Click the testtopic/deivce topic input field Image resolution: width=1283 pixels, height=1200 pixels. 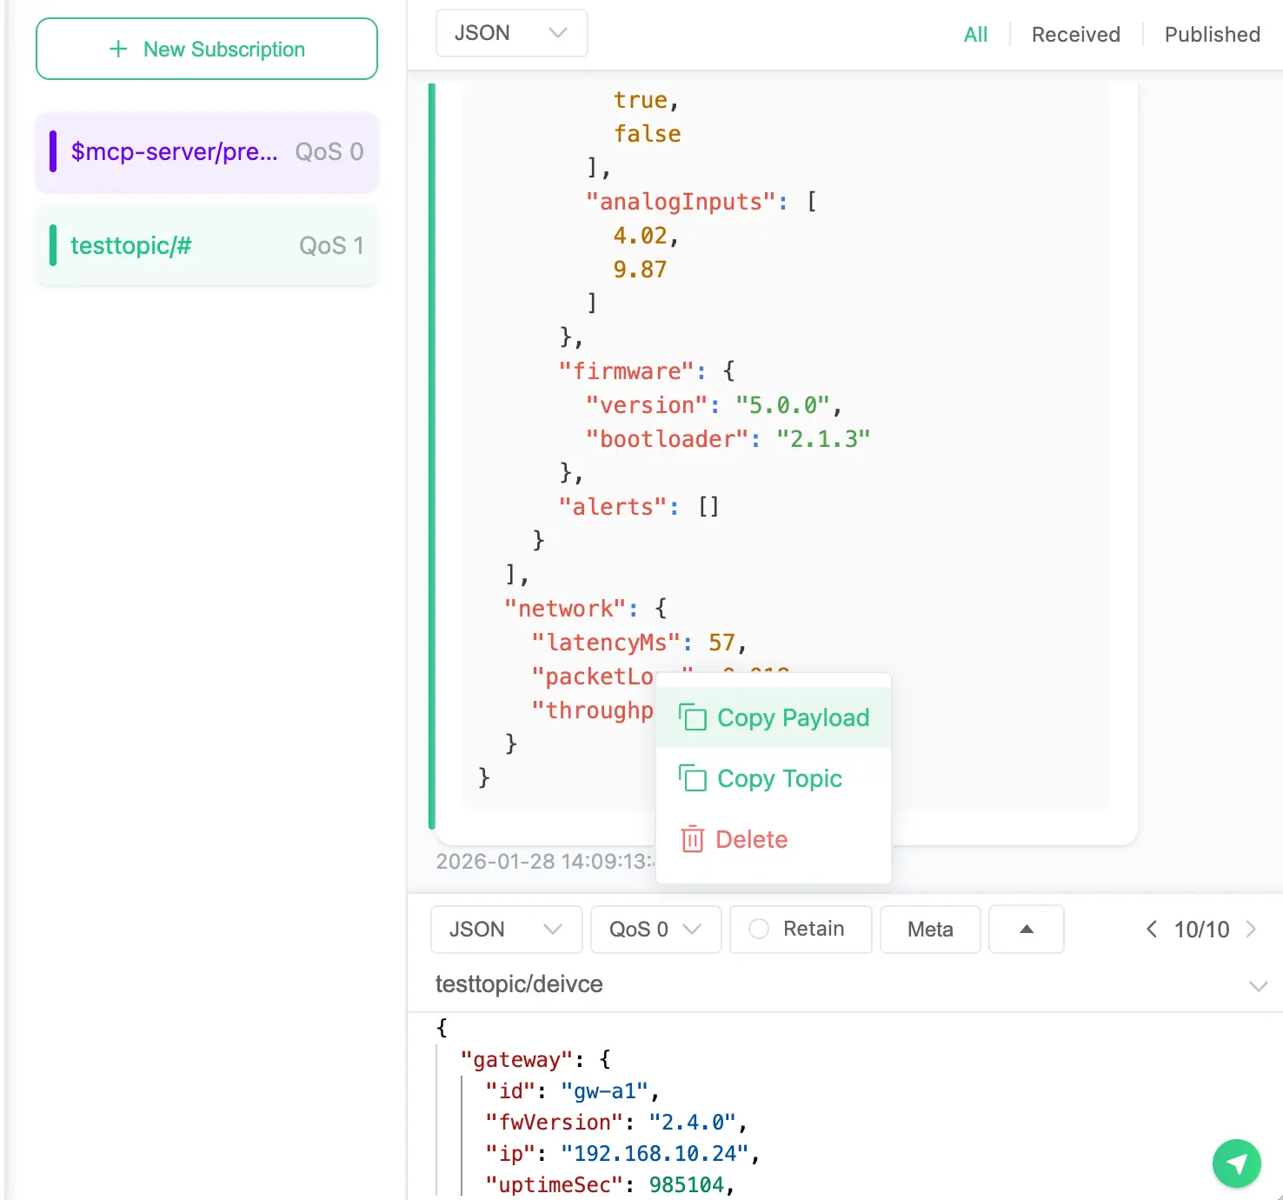[x=782, y=984]
